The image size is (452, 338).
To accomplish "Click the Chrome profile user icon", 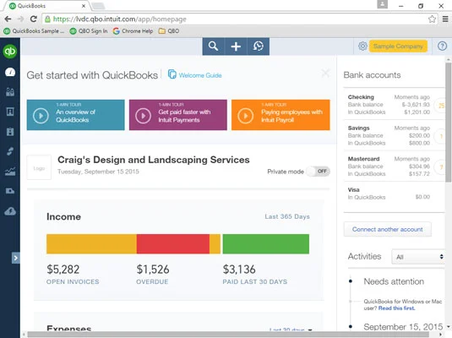I will (x=383, y=4).
